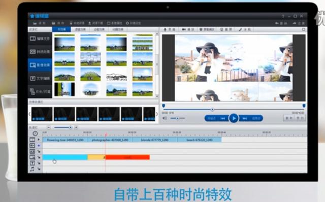325x202 pixels.
Task: Click the text track icon in timeline
Action: coord(32,163)
